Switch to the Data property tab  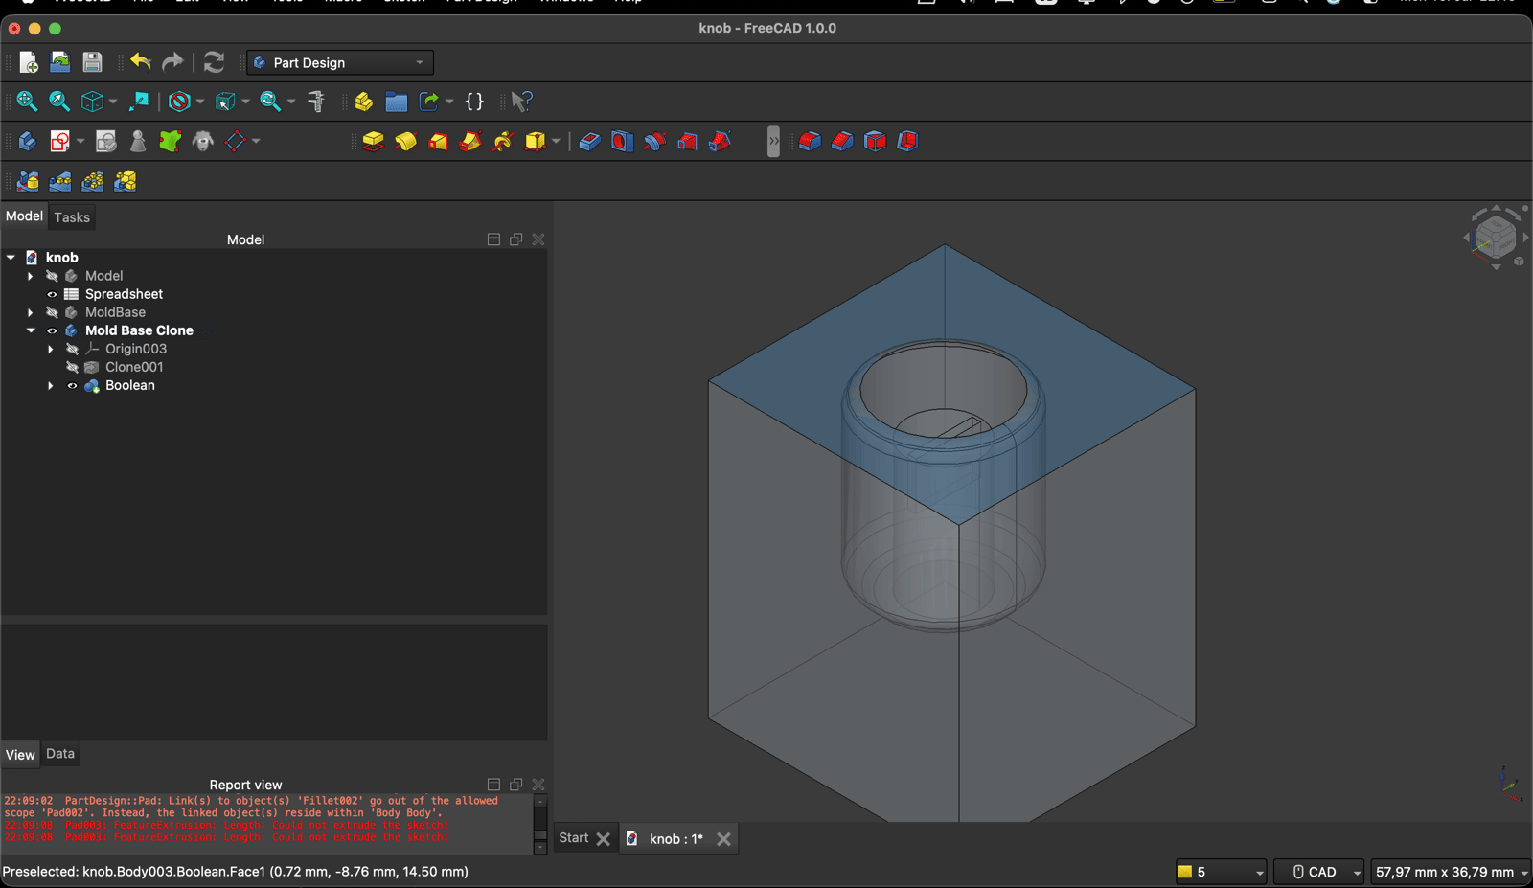[60, 754]
